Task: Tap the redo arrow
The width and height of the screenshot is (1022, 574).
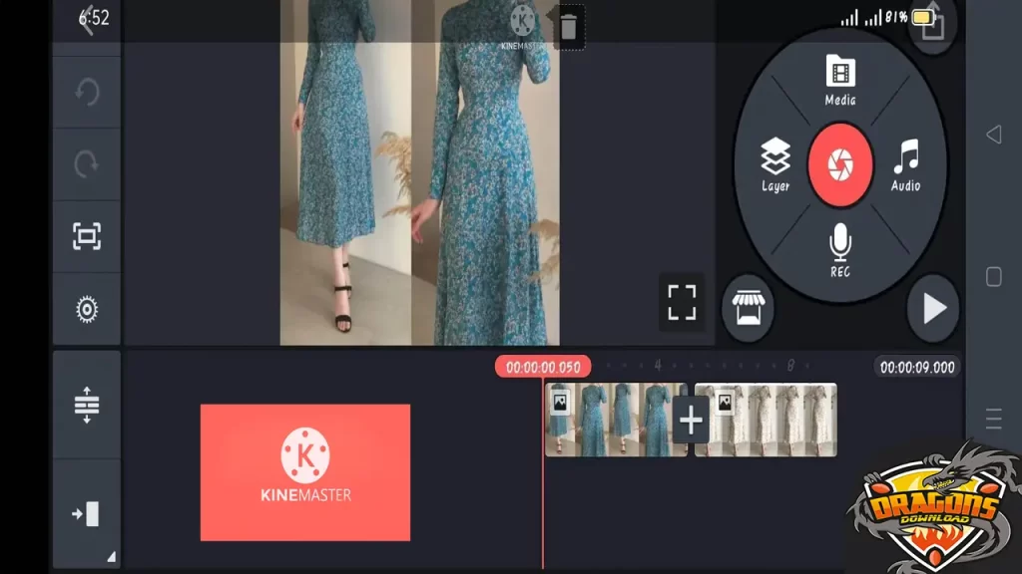Action: point(87,163)
